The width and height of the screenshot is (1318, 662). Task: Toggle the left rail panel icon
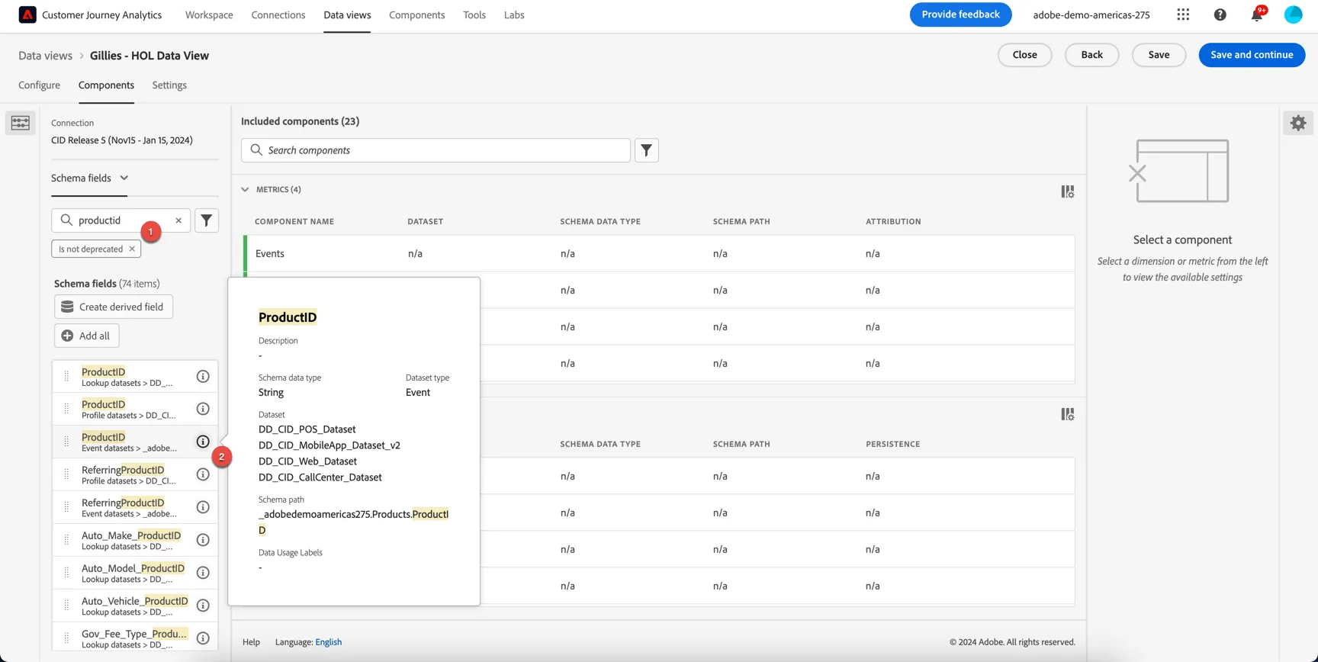pyautogui.click(x=21, y=123)
